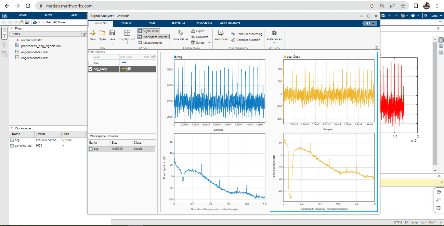Open the MATLAB HOME tab
Screen dimensions: 444x226
pyautogui.click(x=23, y=15)
